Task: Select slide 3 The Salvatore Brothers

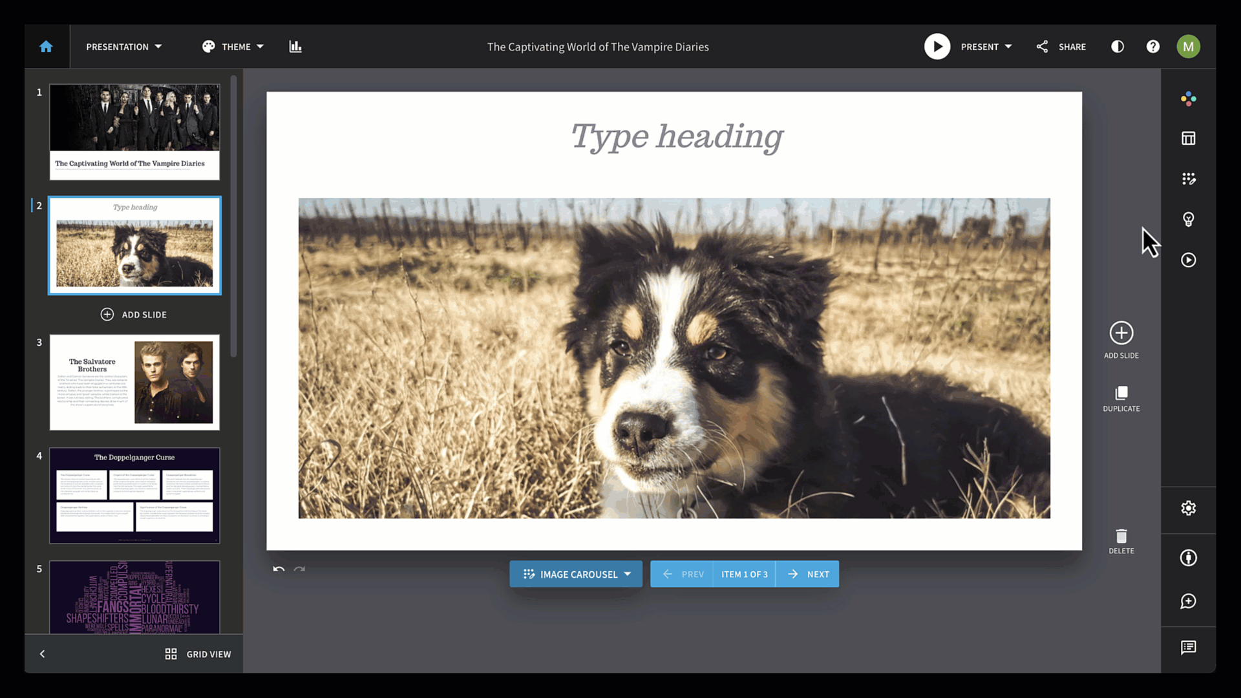Action: pos(134,382)
